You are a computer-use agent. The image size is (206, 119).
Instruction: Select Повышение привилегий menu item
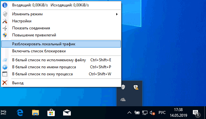(61, 35)
